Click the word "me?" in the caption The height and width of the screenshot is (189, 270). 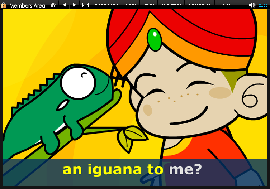point(186,169)
